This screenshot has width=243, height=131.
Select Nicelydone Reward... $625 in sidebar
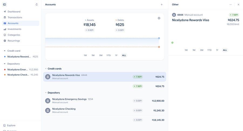click(21, 57)
